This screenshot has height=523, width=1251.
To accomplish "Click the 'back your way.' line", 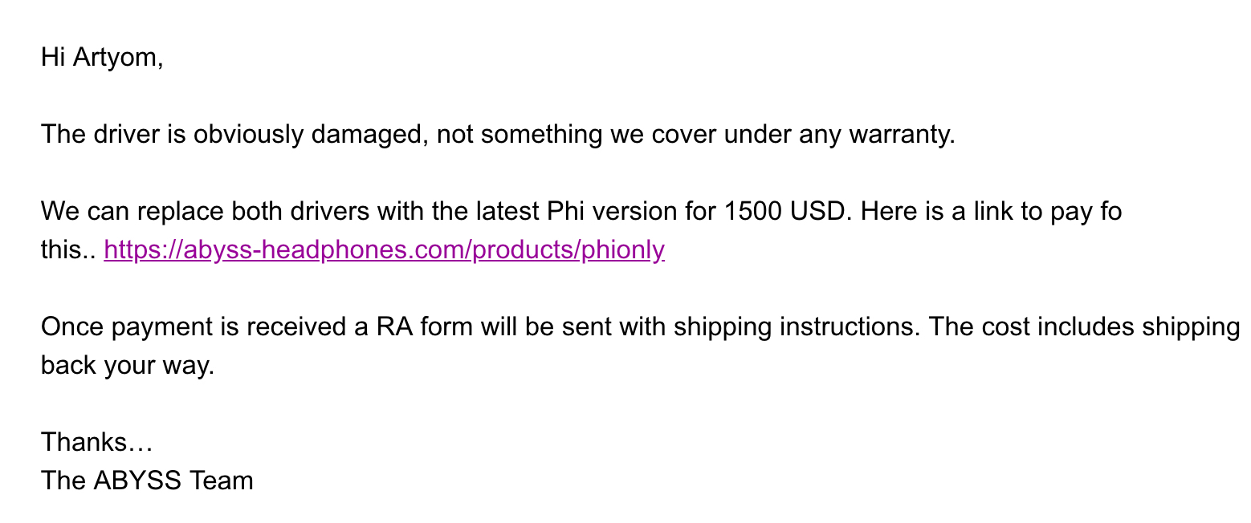I will [128, 367].
